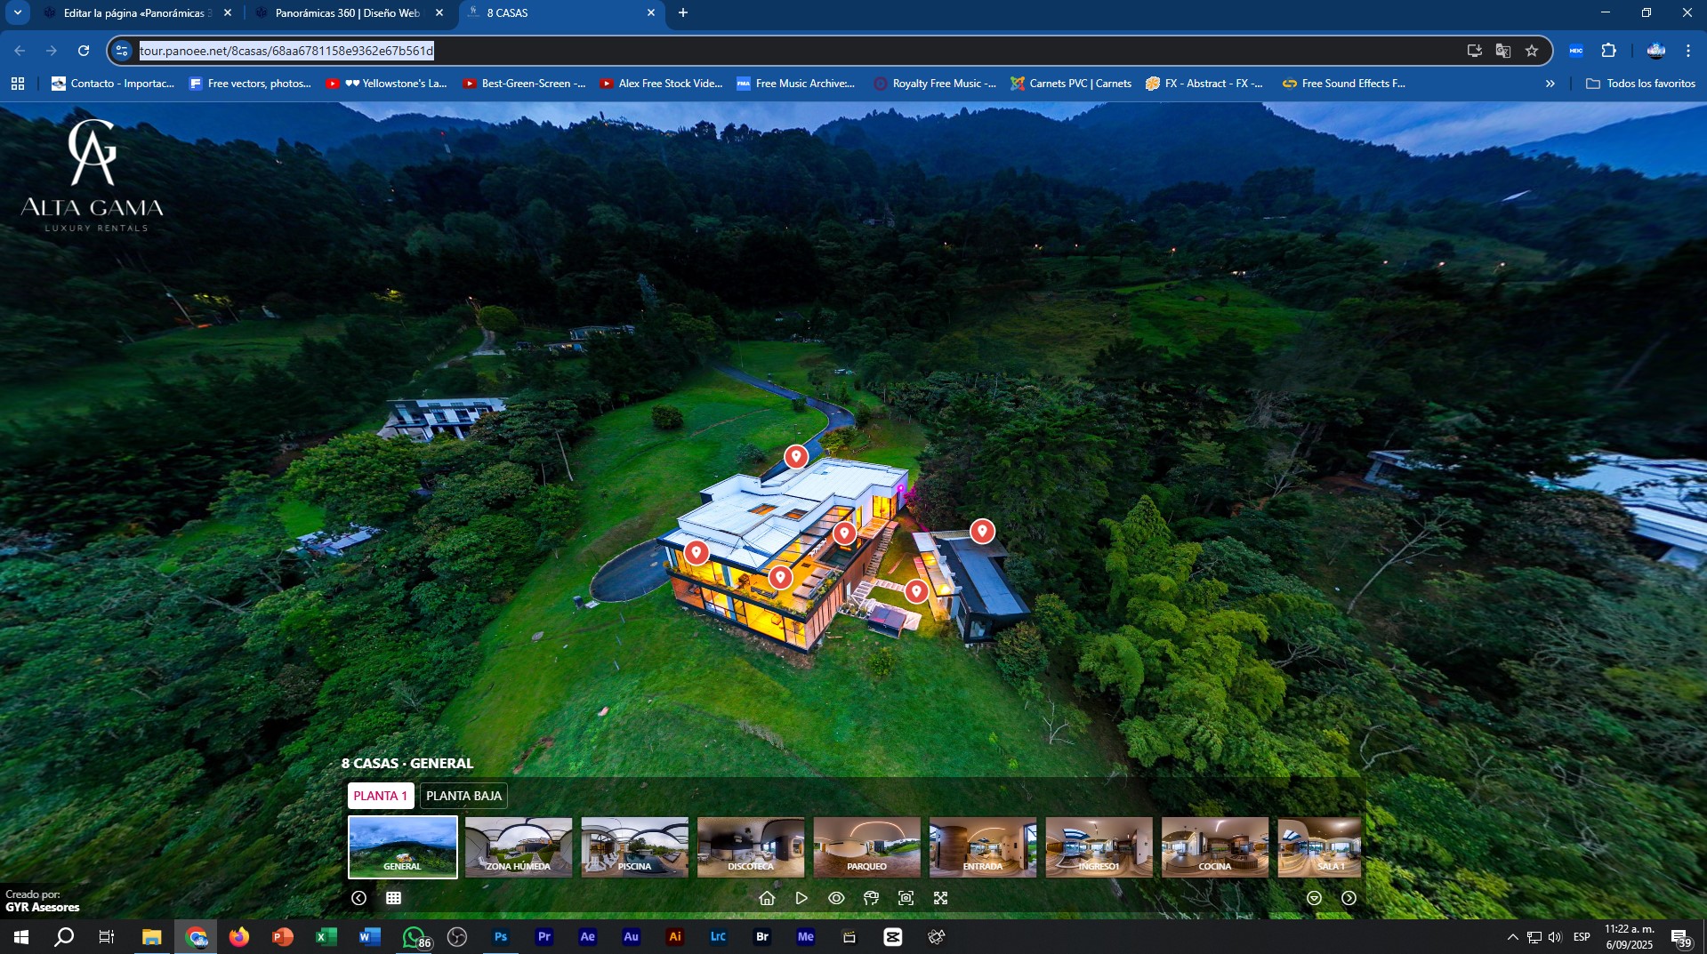The width and height of the screenshot is (1707, 954).
Task: Expand the hidden bookmarks overflow chevron
Action: pyautogui.click(x=1550, y=84)
